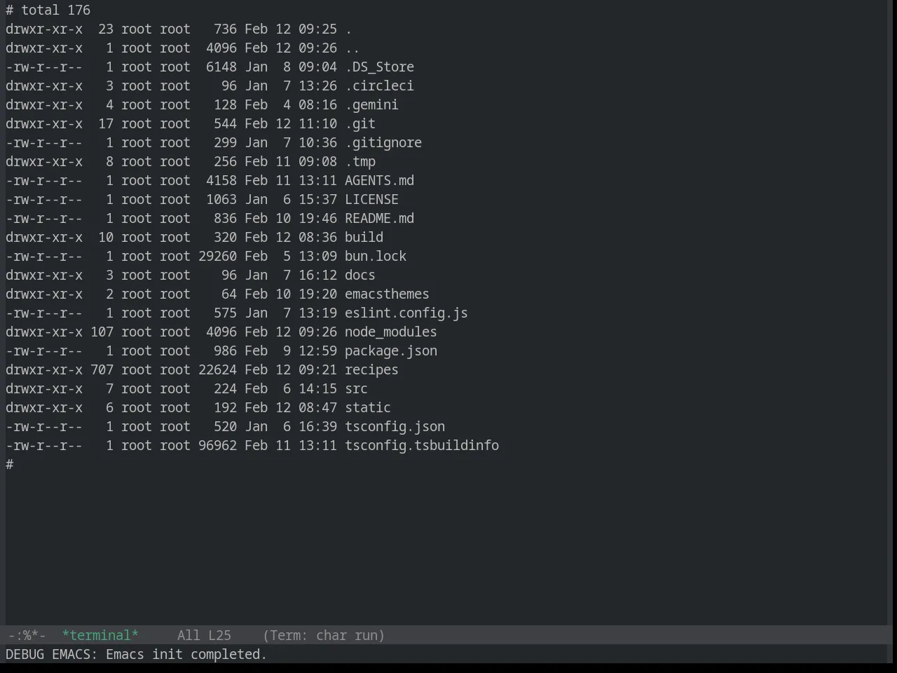Click the 22624 size of recipes
897x673 pixels.
pyautogui.click(x=217, y=369)
